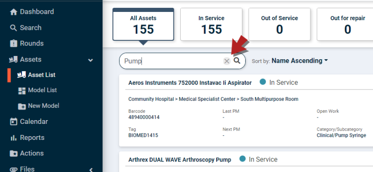The height and width of the screenshot is (172, 373).
Task: Click the Category/Subcategory label
Action: point(339,129)
